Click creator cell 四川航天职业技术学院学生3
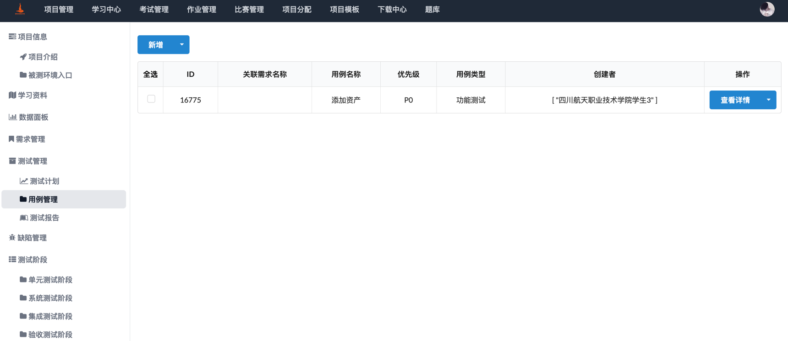The width and height of the screenshot is (788, 341). [x=605, y=100]
